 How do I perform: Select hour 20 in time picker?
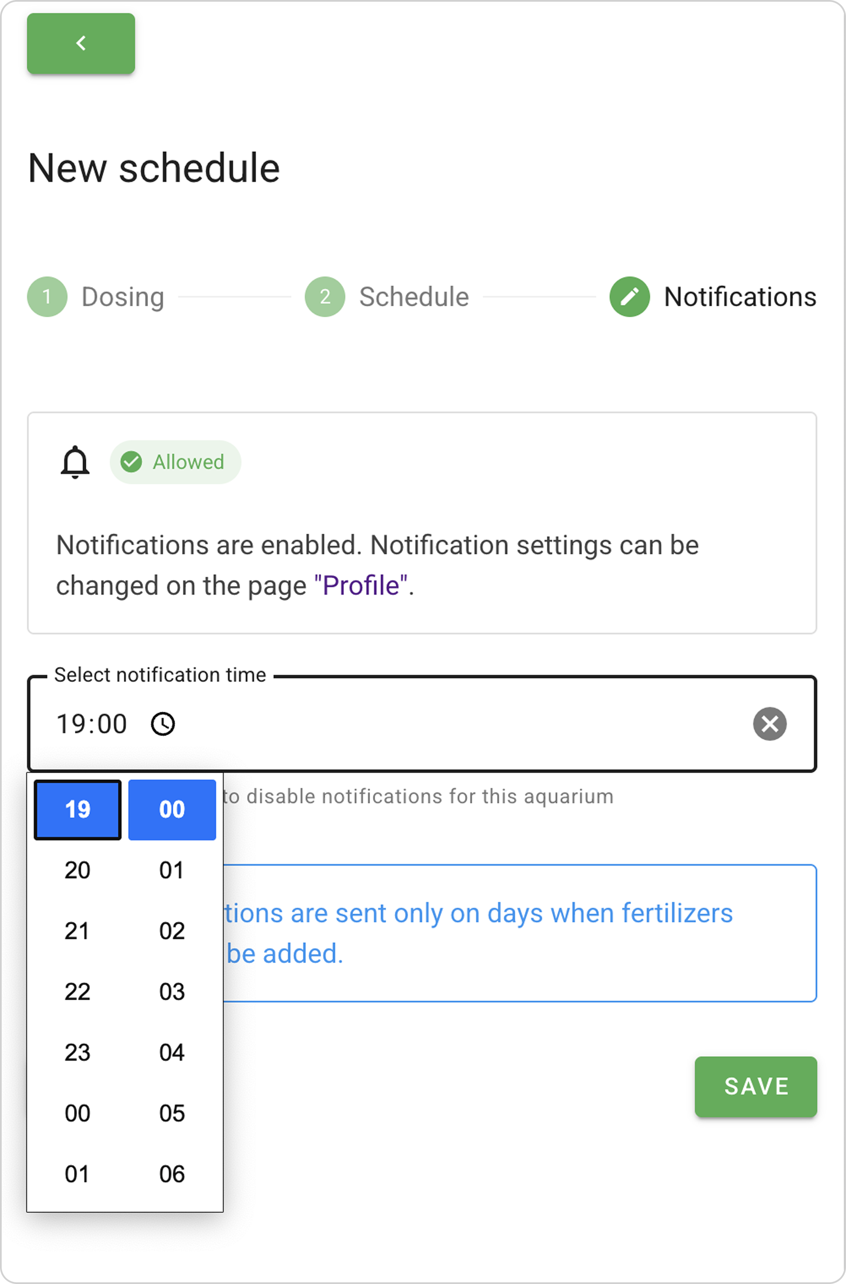(x=77, y=870)
